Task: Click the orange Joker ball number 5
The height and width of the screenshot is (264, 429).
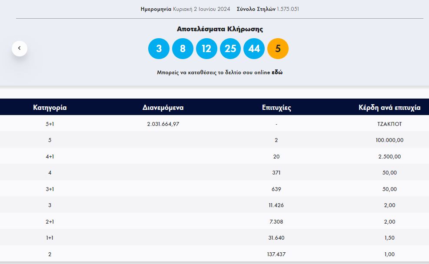Action: tap(278, 49)
